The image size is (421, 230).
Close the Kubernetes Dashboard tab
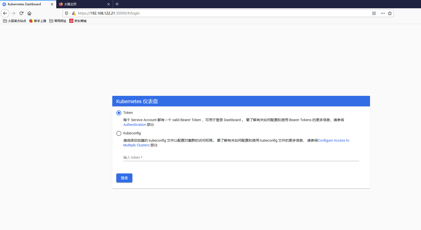click(x=52, y=4)
